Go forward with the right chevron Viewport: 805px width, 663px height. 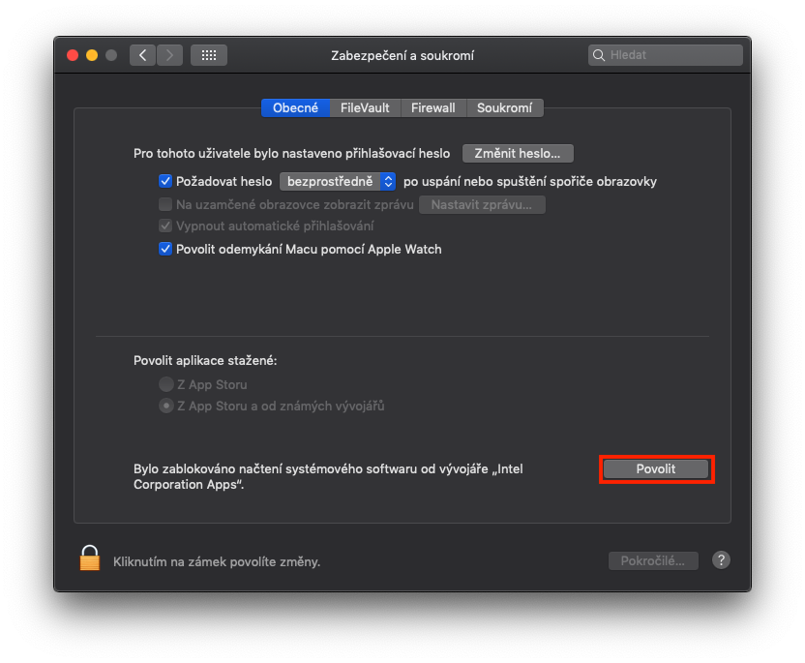click(x=169, y=55)
